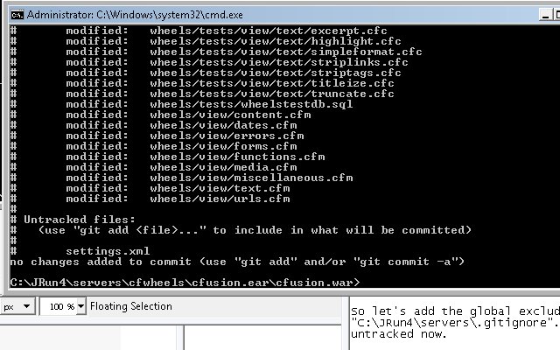Select the wheelstestdb.sql modified line
This screenshot has height=350, width=560.
click(x=209, y=104)
